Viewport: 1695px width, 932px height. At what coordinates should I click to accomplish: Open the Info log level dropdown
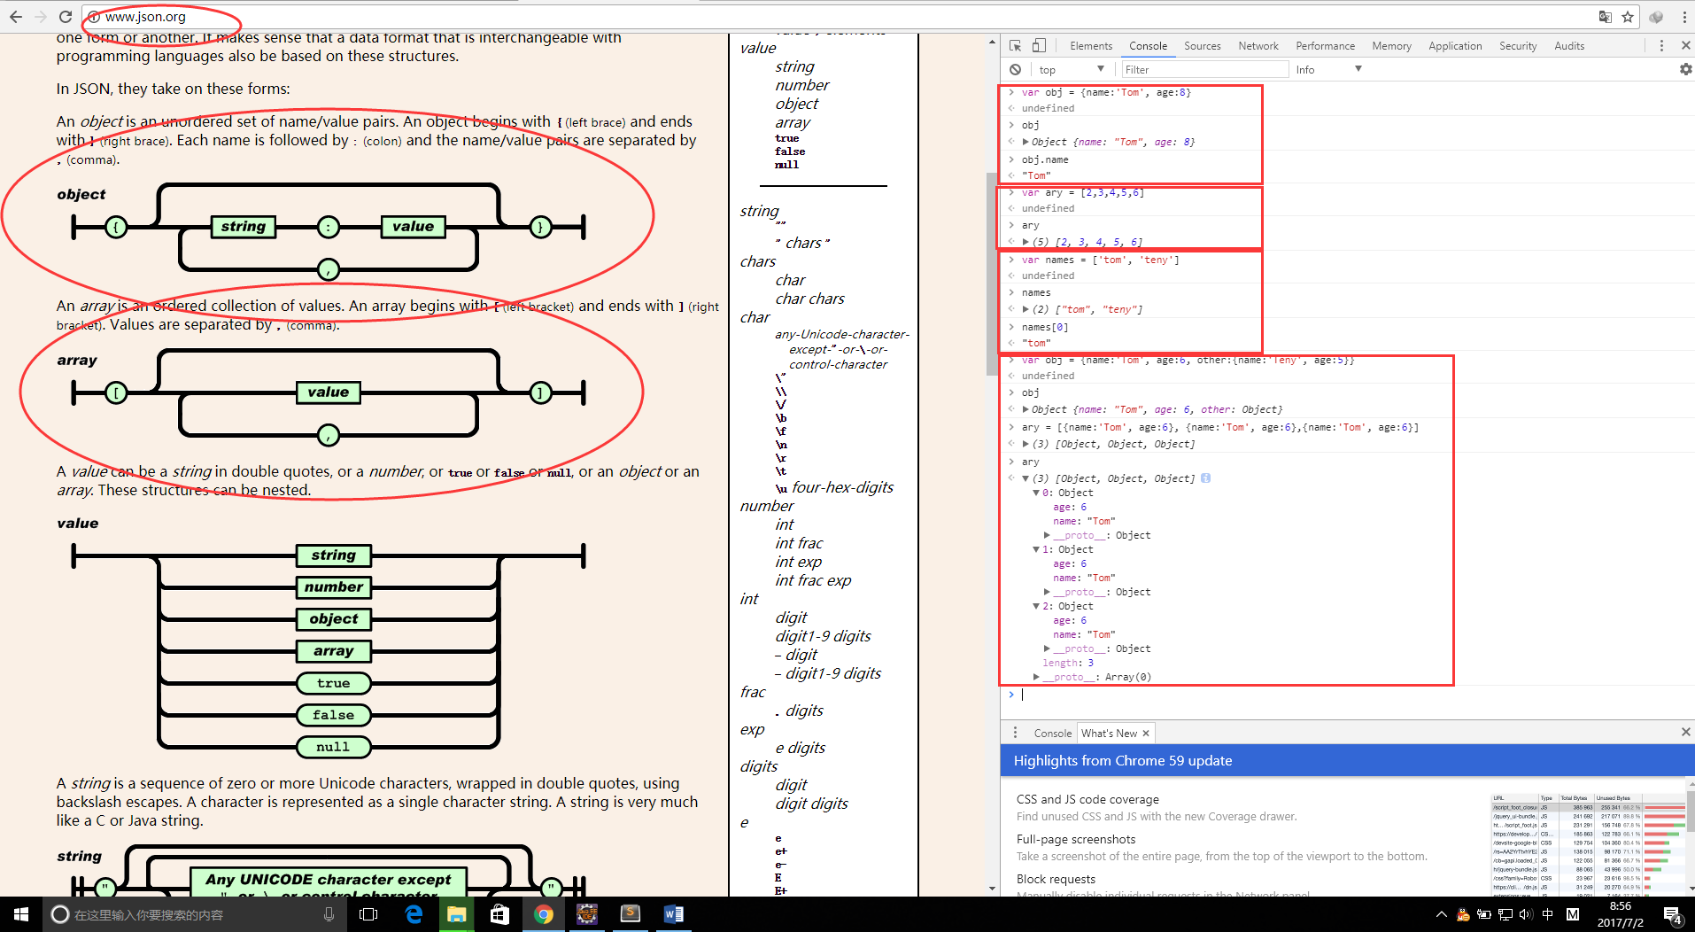coord(1328,69)
